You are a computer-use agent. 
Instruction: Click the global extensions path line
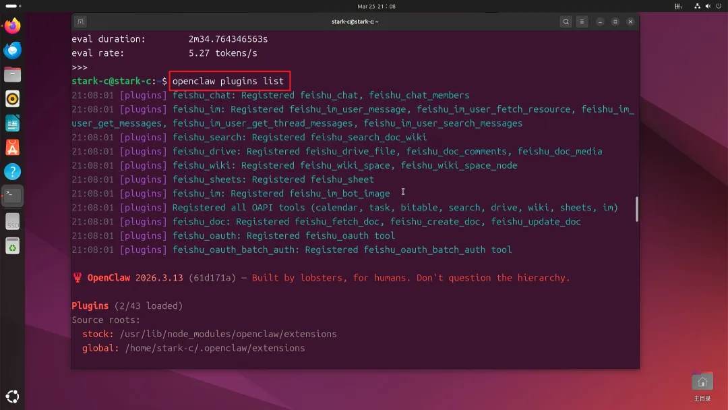coord(193,348)
